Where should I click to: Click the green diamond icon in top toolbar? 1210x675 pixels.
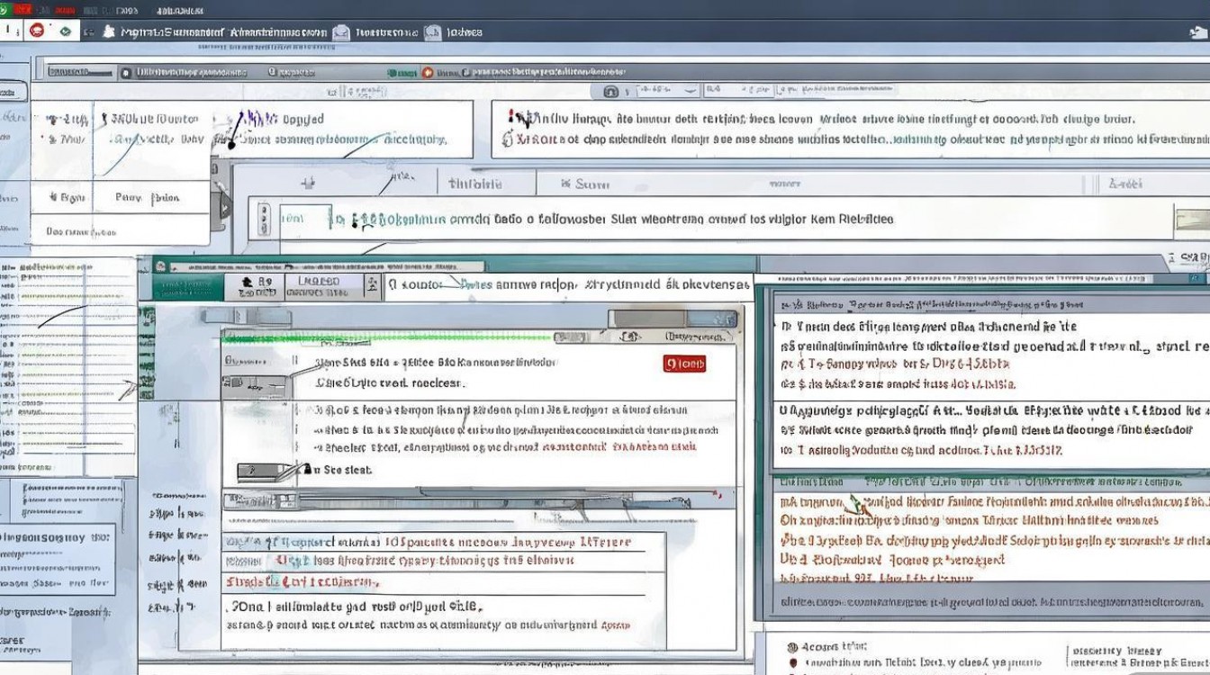(x=65, y=31)
